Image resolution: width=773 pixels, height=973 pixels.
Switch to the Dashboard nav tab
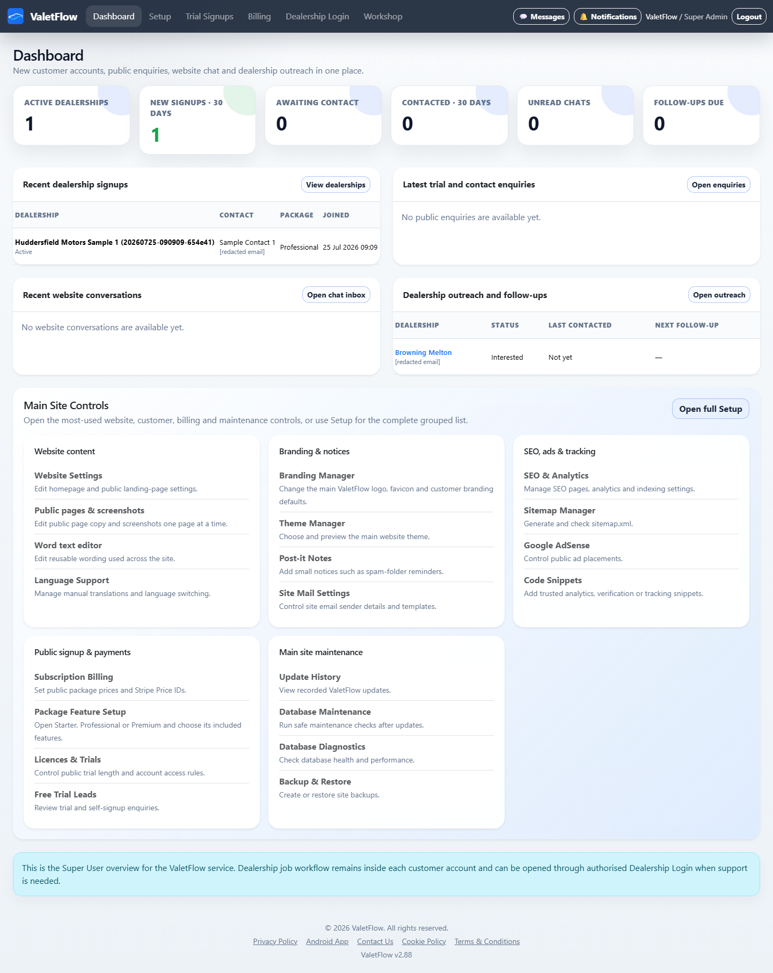click(114, 17)
